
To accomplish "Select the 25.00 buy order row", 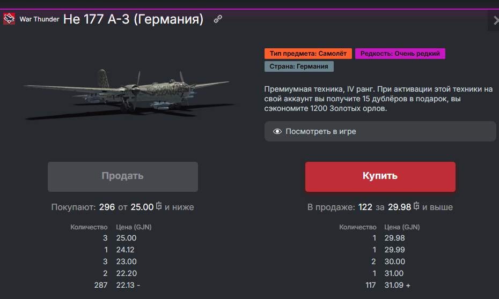I will (111, 238).
